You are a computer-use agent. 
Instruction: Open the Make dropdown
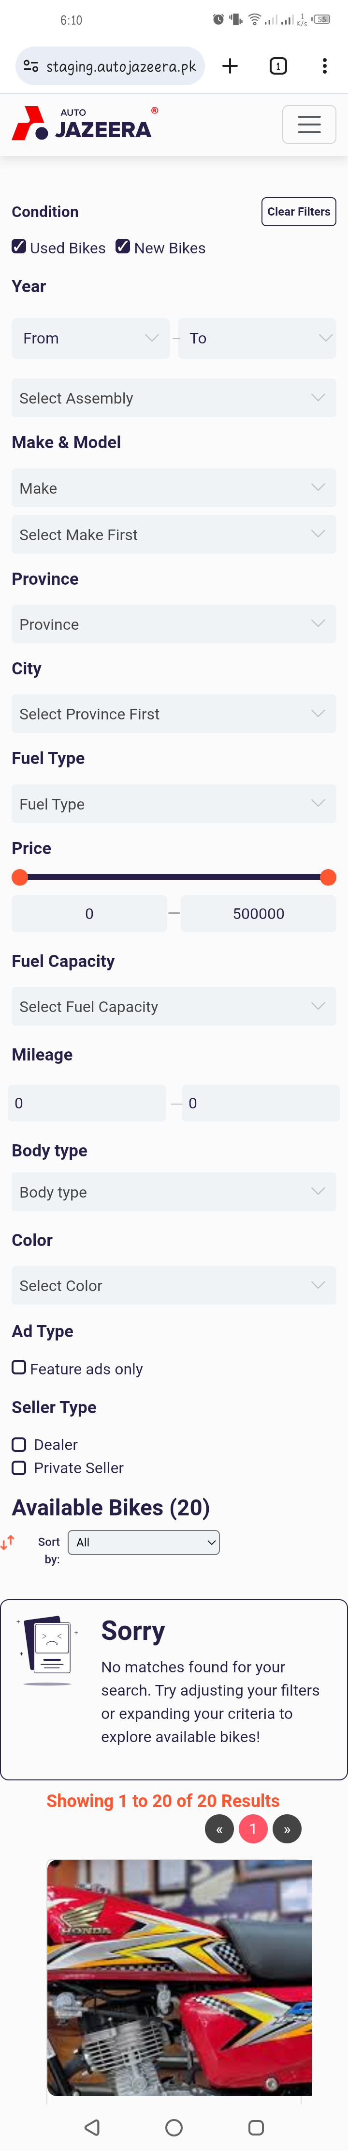coord(174,488)
